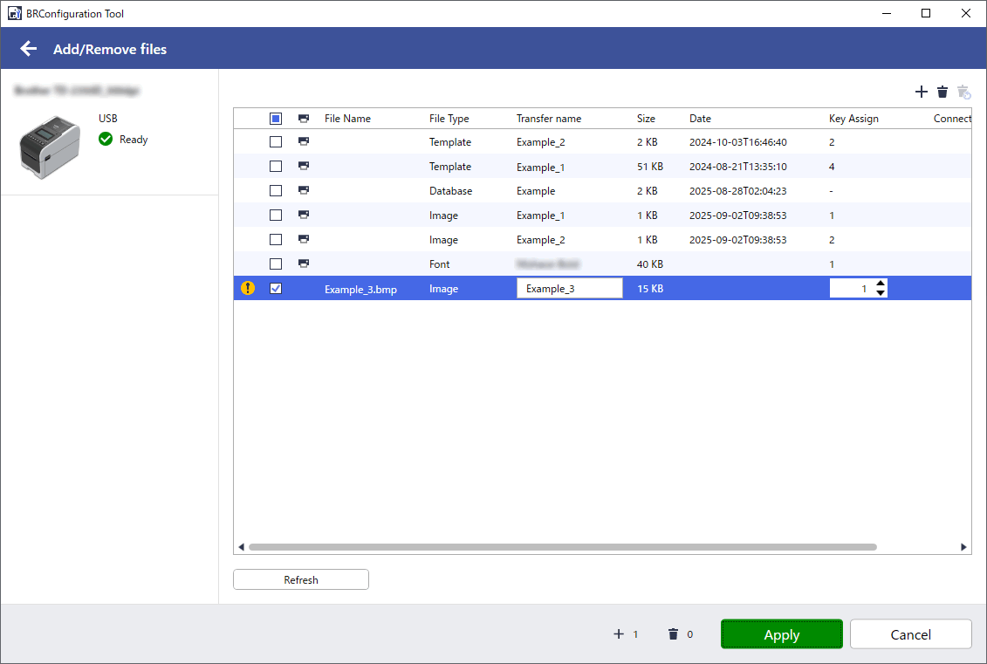Sort by the Date column header
Viewport: 987px width, 664px height.
[700, 119]
